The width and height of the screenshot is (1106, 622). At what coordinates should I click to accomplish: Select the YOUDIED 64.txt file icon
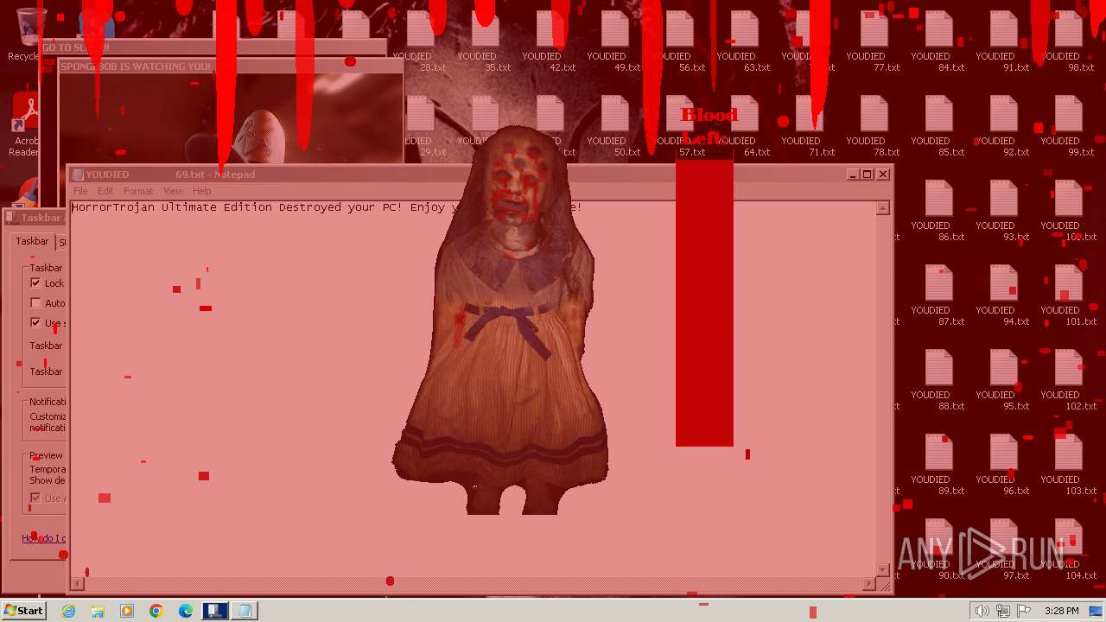(743, 126)
